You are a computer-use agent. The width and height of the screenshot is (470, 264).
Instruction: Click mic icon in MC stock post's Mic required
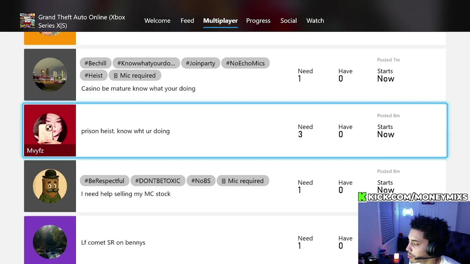(224, 181)
